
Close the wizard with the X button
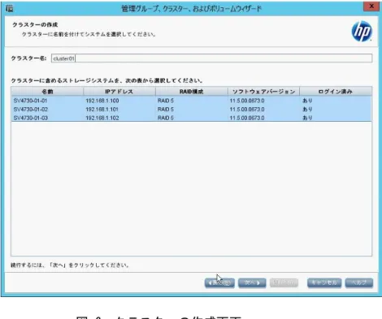tap(371, 6)
